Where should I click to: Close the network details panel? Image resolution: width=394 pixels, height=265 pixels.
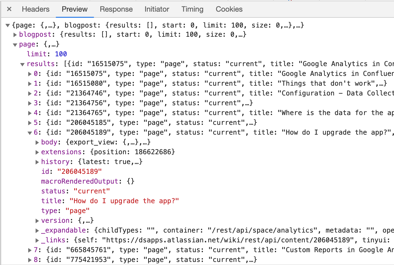pyautogui.click(x=9, y=9)
